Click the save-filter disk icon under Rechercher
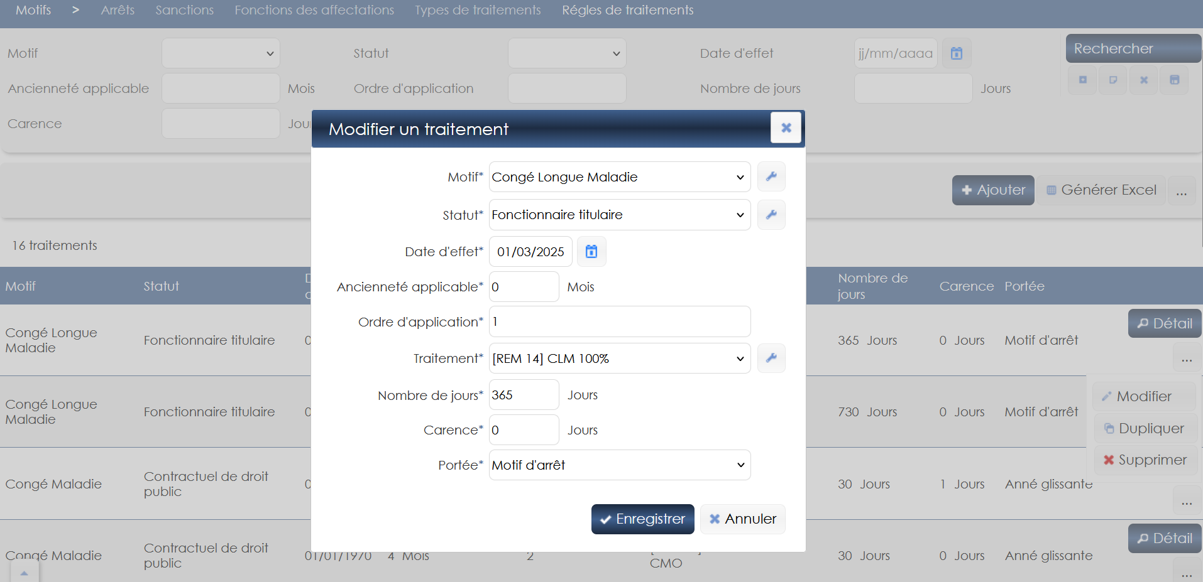Screen dimensions: 1203x582 pos(1174,80)
